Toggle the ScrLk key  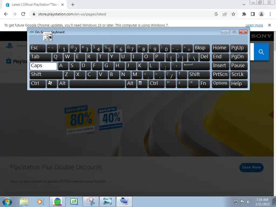(239, 75)
